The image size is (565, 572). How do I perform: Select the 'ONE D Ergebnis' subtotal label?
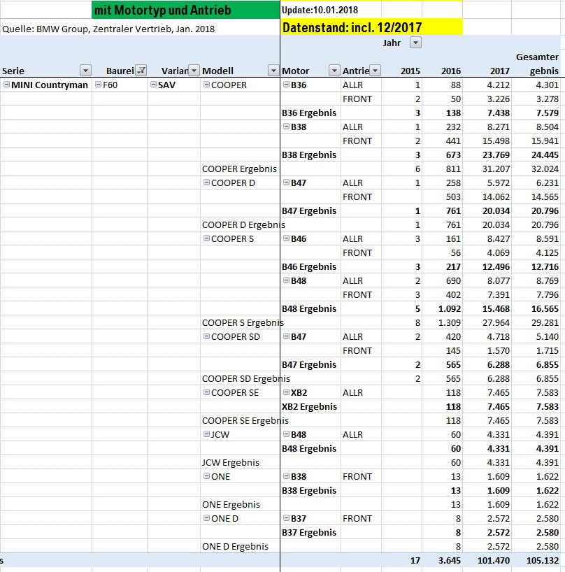click(235, 546)
